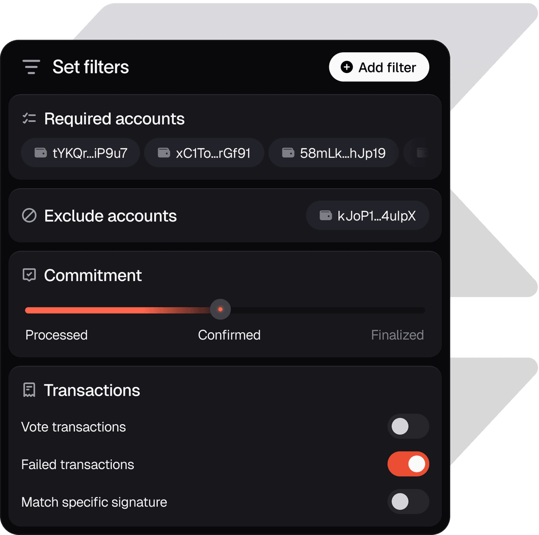Choose the Processed commitment level
539x535 pixels.
[57, 335]
